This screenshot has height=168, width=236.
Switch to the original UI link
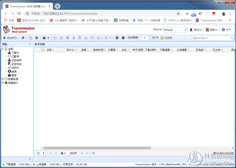click(212, 30)
